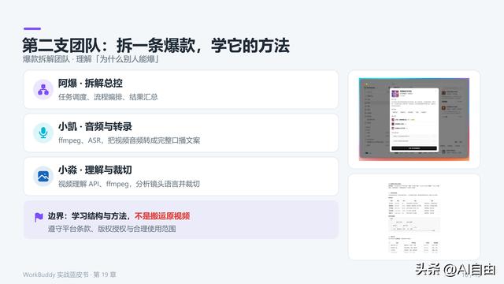504x284 pixels.
Task: Select the 阿爆 · 拆解总控 card title
Action: (x=91, y=84)
